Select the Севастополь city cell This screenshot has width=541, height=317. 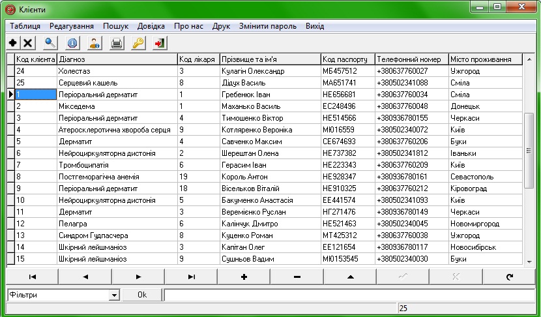[486, 177]
